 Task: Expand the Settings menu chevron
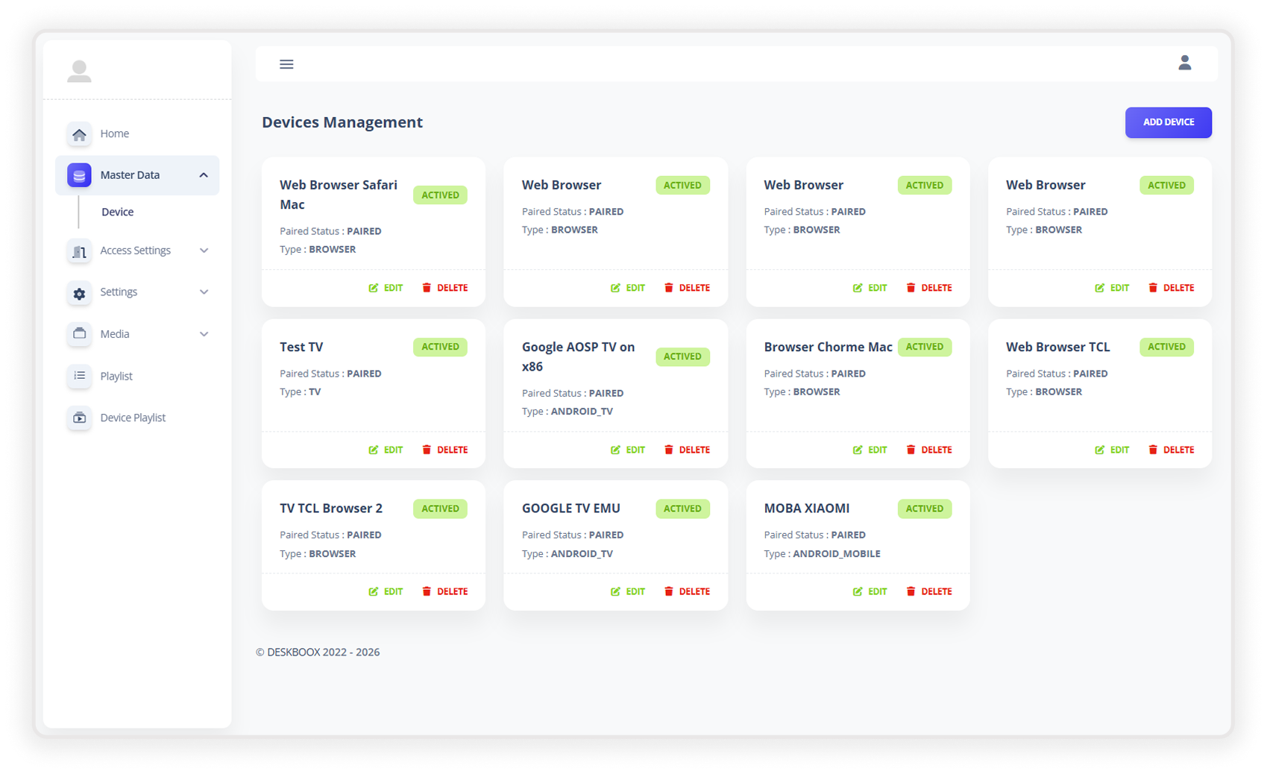tap(204, 292)
